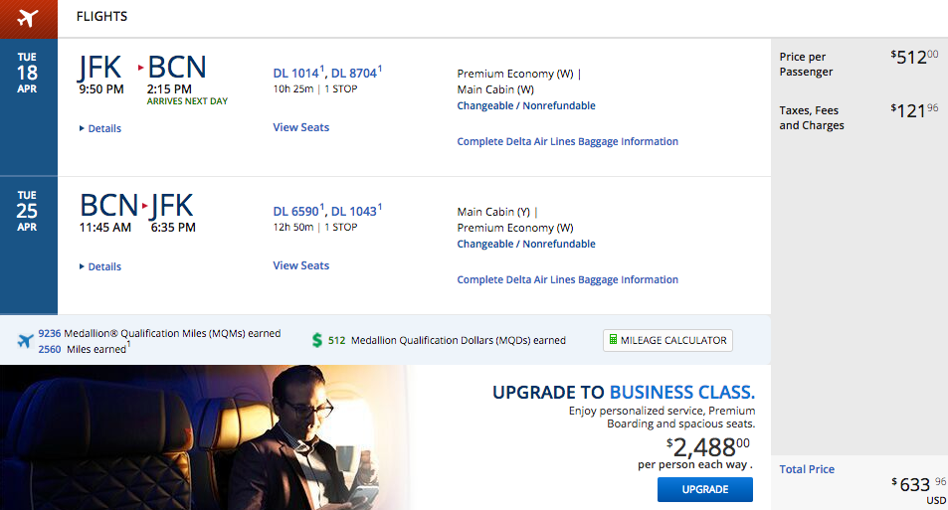Expand Details for the BCN to JFK flight
The height and width of the screenshot is (510, 948).
coord(100,266)
